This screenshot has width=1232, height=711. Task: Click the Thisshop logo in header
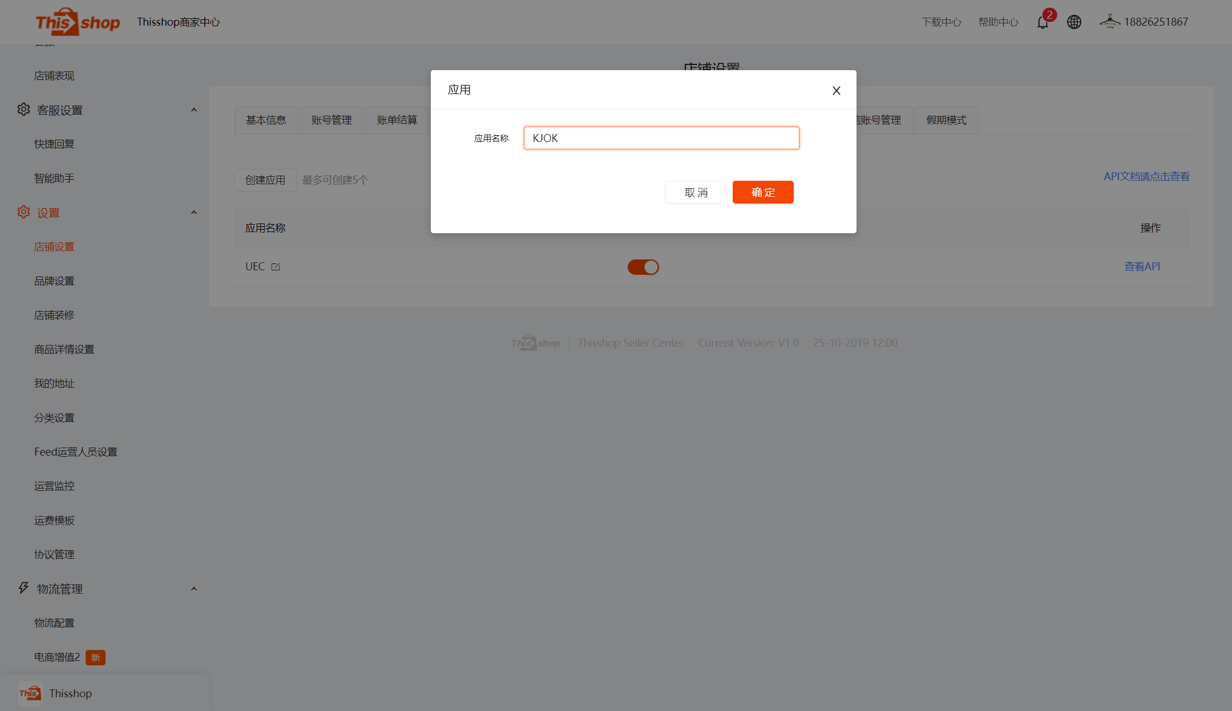click(78, 22)
